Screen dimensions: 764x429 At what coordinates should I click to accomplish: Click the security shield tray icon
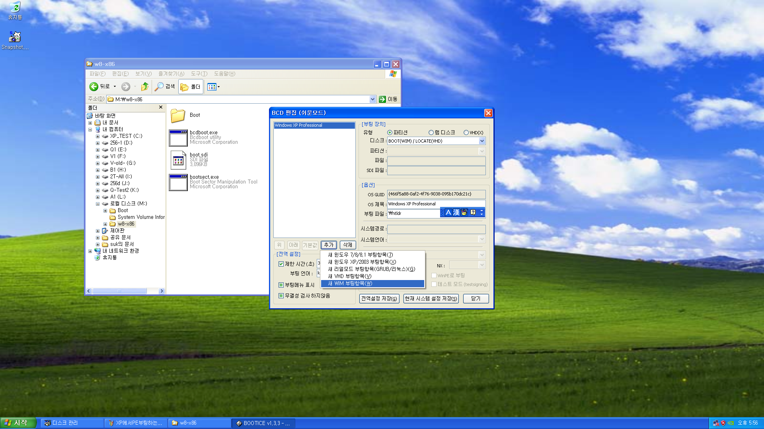(x=723, y=423)
